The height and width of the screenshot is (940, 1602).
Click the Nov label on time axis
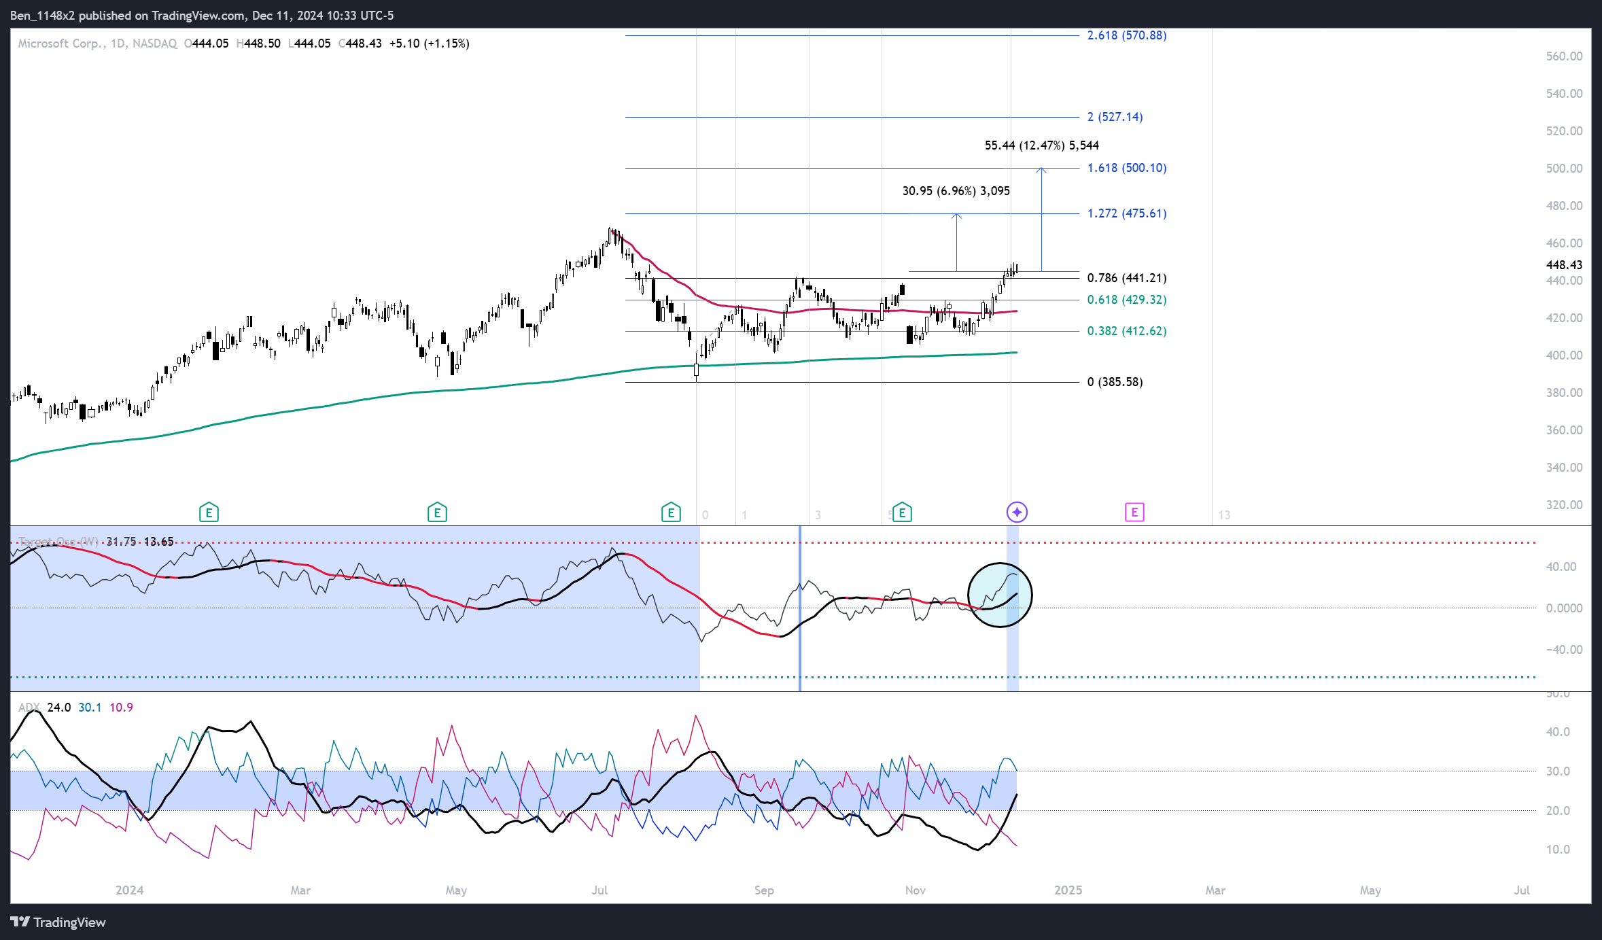click(x=916, y=890)
